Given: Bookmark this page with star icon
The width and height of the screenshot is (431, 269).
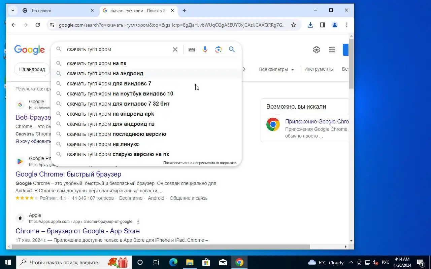Looking at the screenshot, I should pyautogui.click(x=294, y=25).
